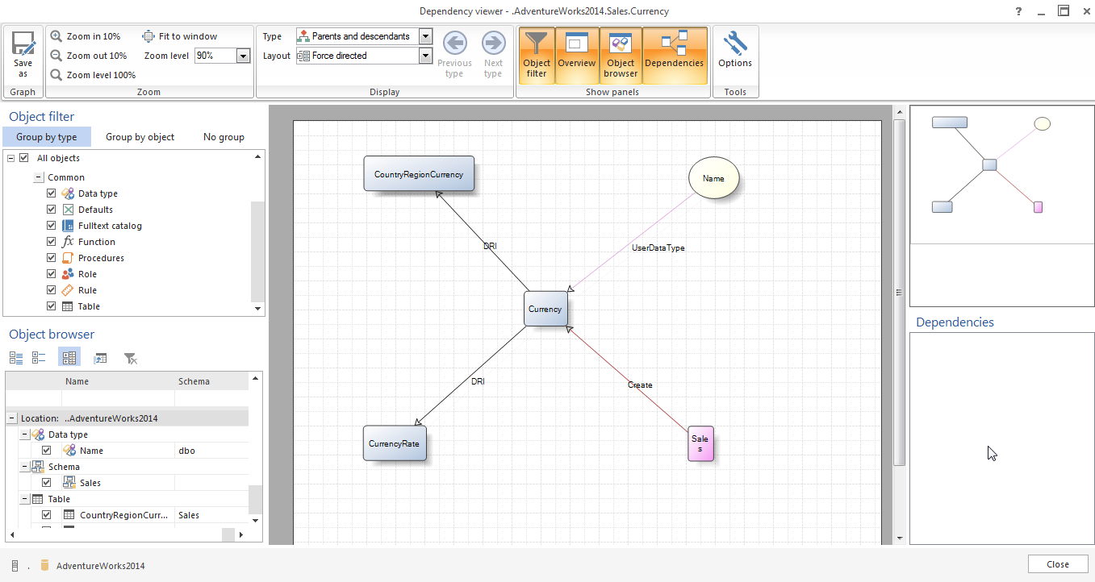
Task: Click the Rule icon in filter list
Action: click(69, 290)
